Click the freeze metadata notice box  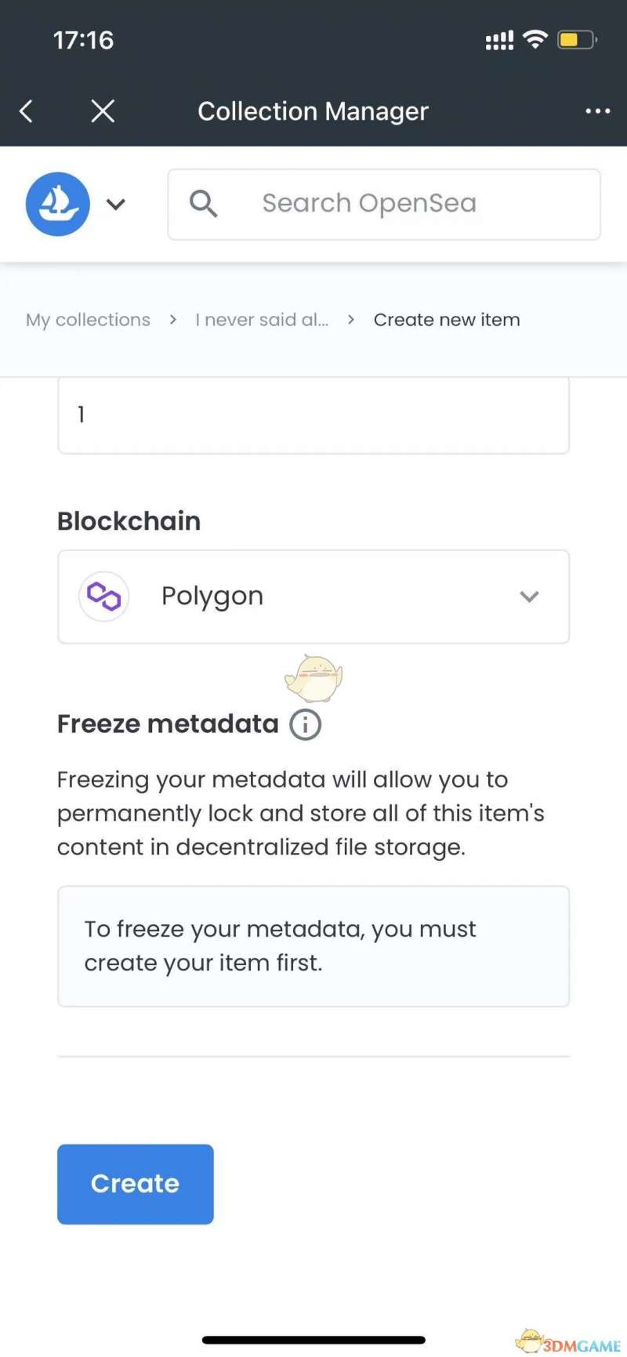click(313, 946)
